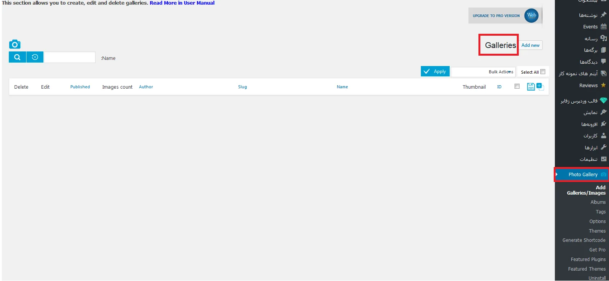
Task: Click the search magnifier button
Action: click(17, 57)
